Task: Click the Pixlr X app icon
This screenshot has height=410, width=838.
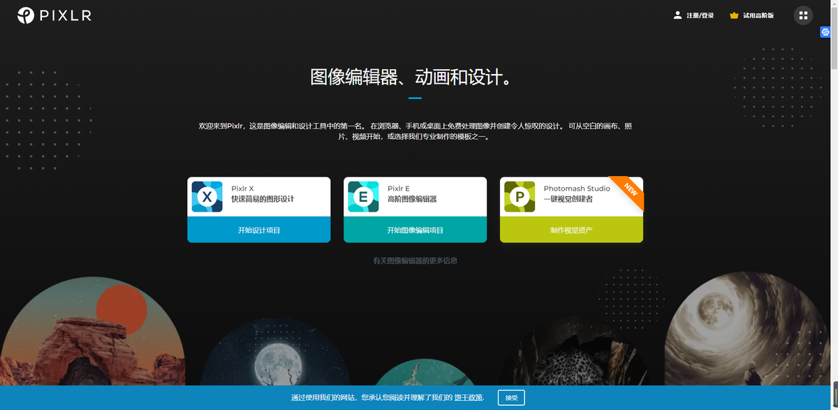Action: [x=207, y=197]
